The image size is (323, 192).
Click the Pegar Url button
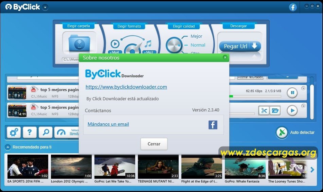pos(240,46)
